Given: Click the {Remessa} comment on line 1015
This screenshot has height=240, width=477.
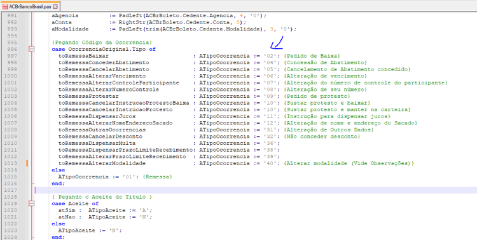Looking at the screenshot, I should (x=157, y=177).
